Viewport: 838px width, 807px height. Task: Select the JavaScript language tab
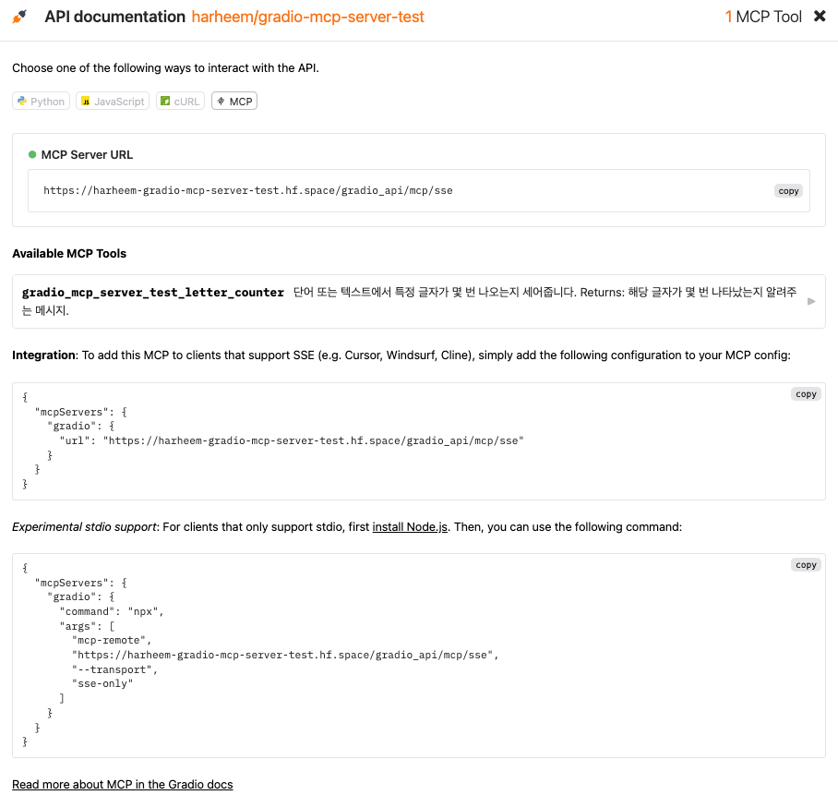click(113, 101)
